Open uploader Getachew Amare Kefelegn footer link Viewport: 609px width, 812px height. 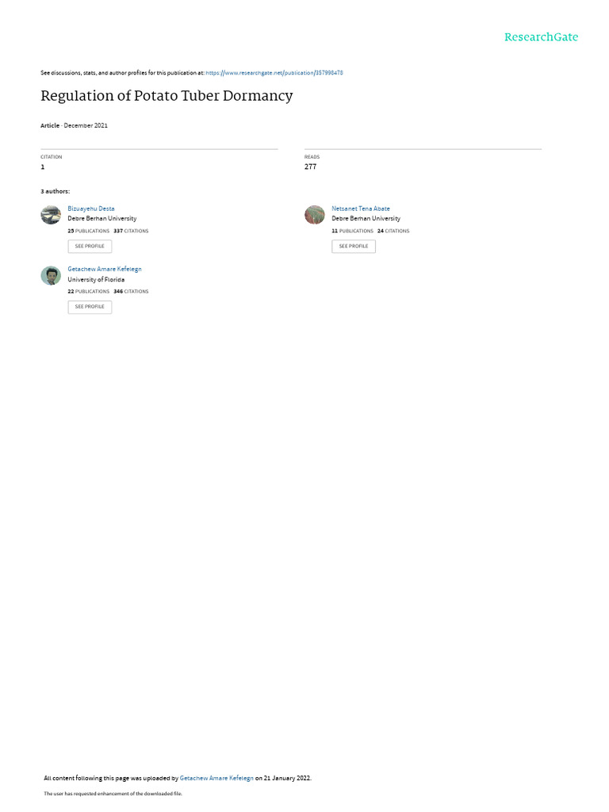pyautogui.click(x=216, y=778)
